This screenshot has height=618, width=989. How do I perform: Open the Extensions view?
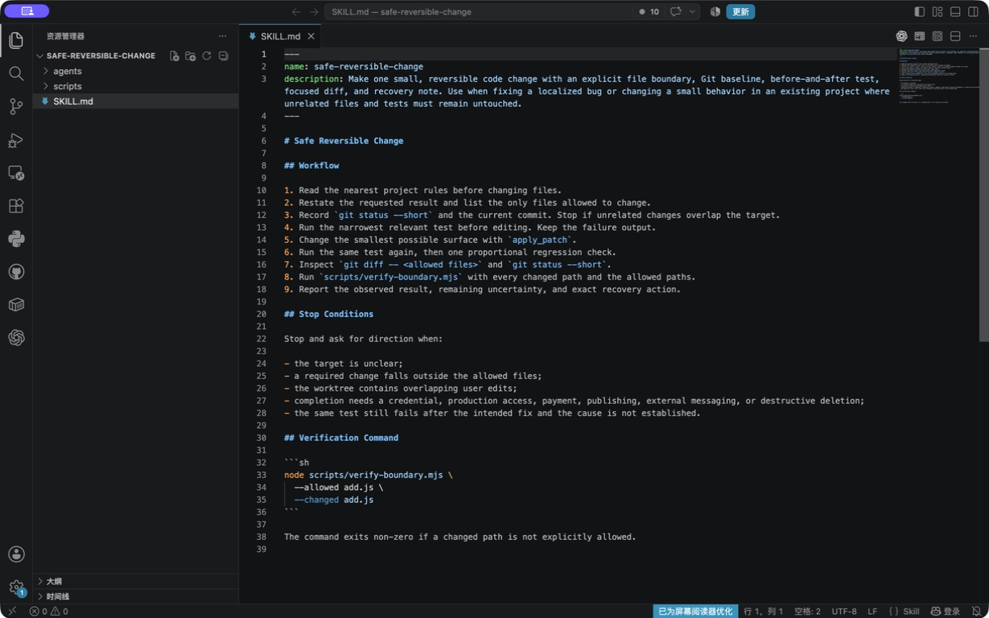tap(16, 206)
